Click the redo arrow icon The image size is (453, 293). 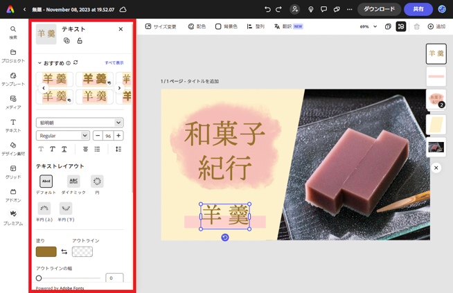[x=278, y=10]
